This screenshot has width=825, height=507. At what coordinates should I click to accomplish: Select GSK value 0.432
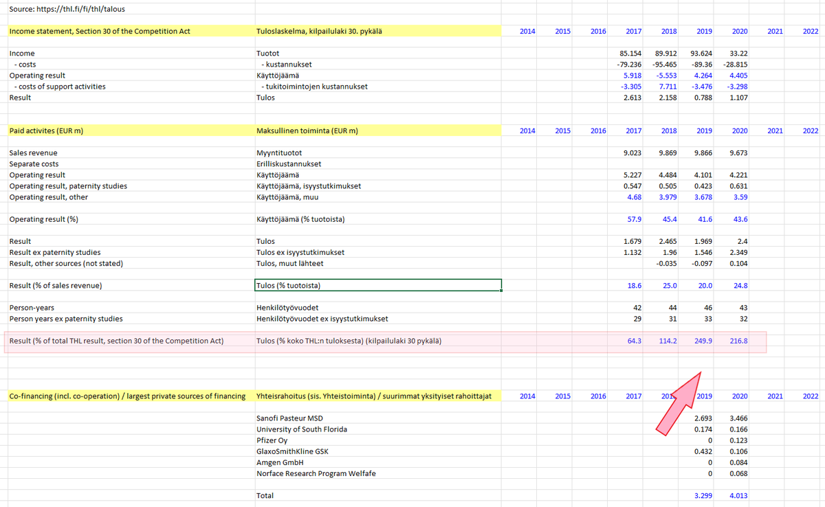coord(703,451)
